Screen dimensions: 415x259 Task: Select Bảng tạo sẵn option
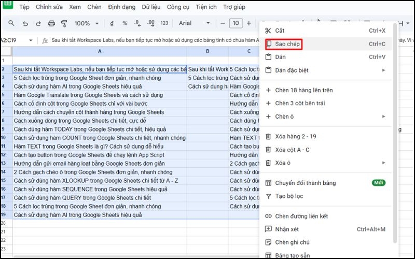click(325, 254)
